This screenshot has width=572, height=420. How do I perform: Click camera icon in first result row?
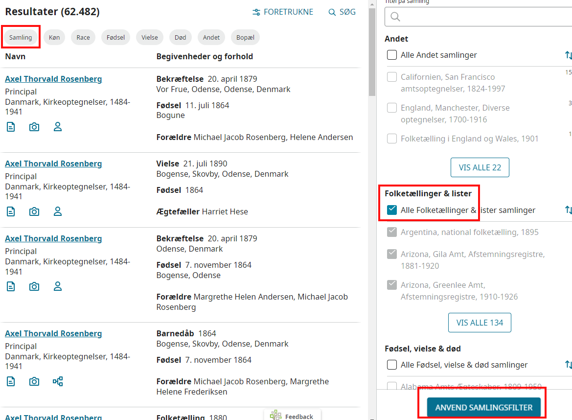[34, 127]
